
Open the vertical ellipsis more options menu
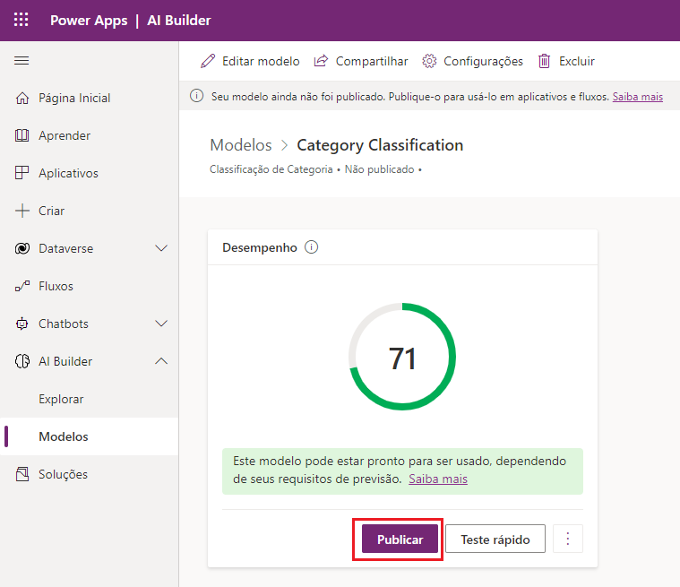(568, 539)
